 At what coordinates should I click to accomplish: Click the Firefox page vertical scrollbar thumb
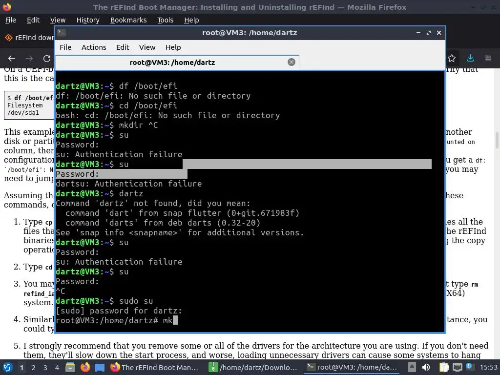pyautogui.click(x=497, y=140)
